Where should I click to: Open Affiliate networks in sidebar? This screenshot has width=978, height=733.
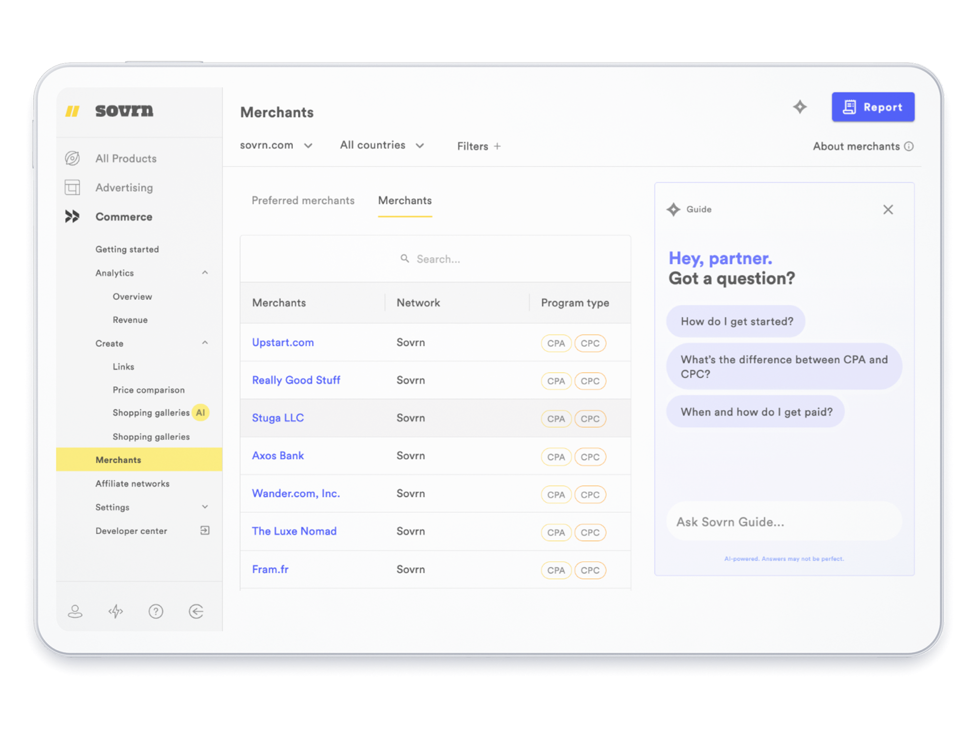133,484
